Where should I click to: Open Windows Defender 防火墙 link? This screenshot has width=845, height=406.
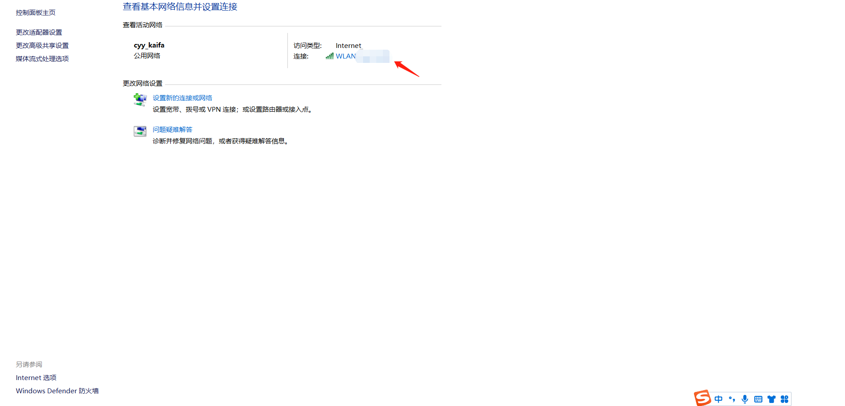click(x=57, y=391)
